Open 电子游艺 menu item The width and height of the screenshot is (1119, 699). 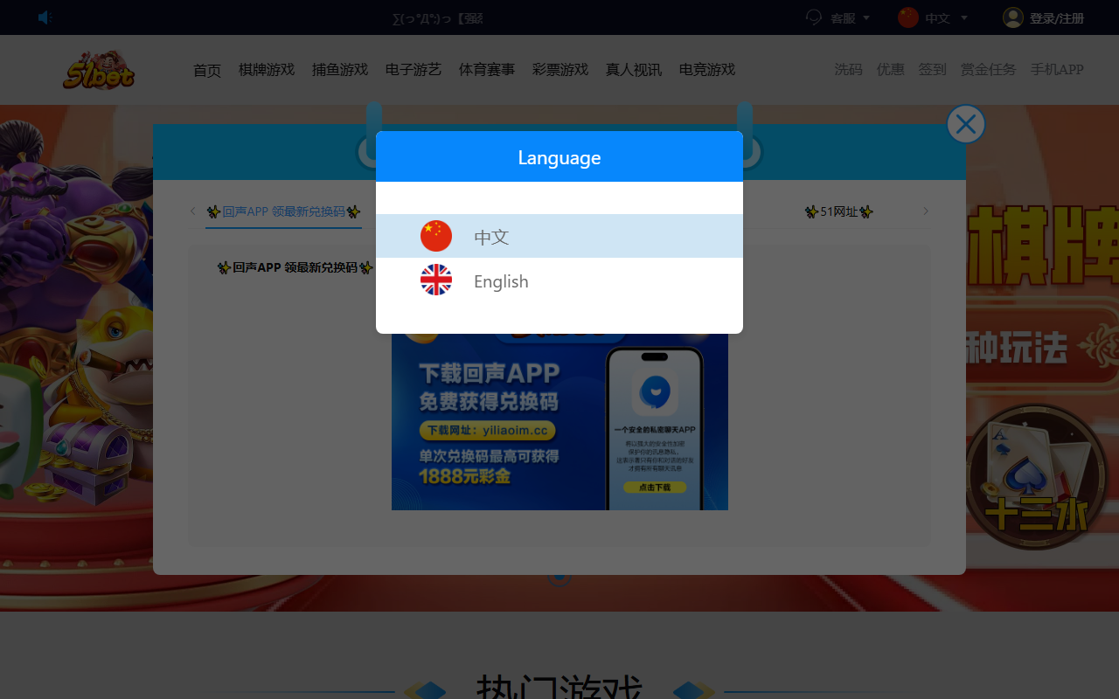click(414, 70)
